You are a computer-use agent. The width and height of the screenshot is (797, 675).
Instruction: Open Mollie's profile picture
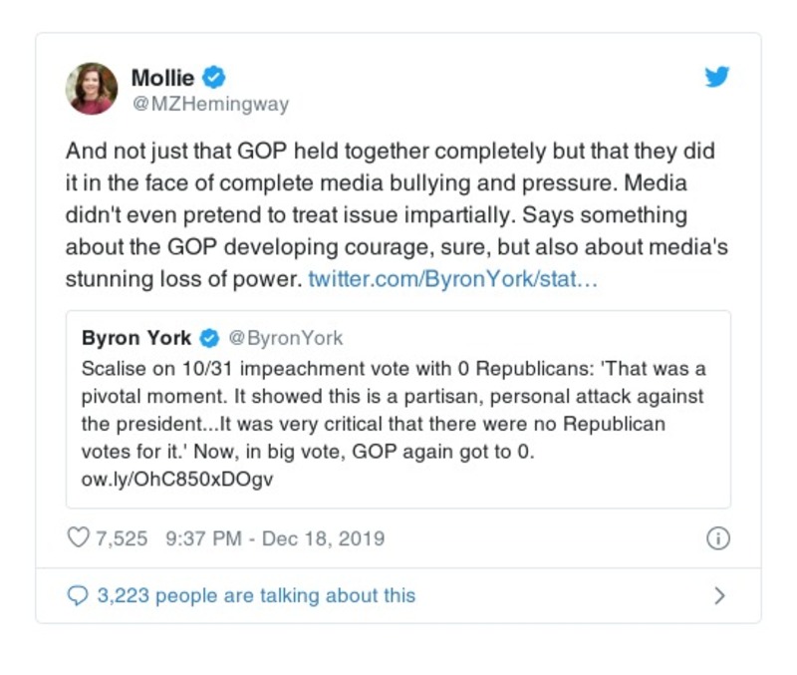pos(92,88)
